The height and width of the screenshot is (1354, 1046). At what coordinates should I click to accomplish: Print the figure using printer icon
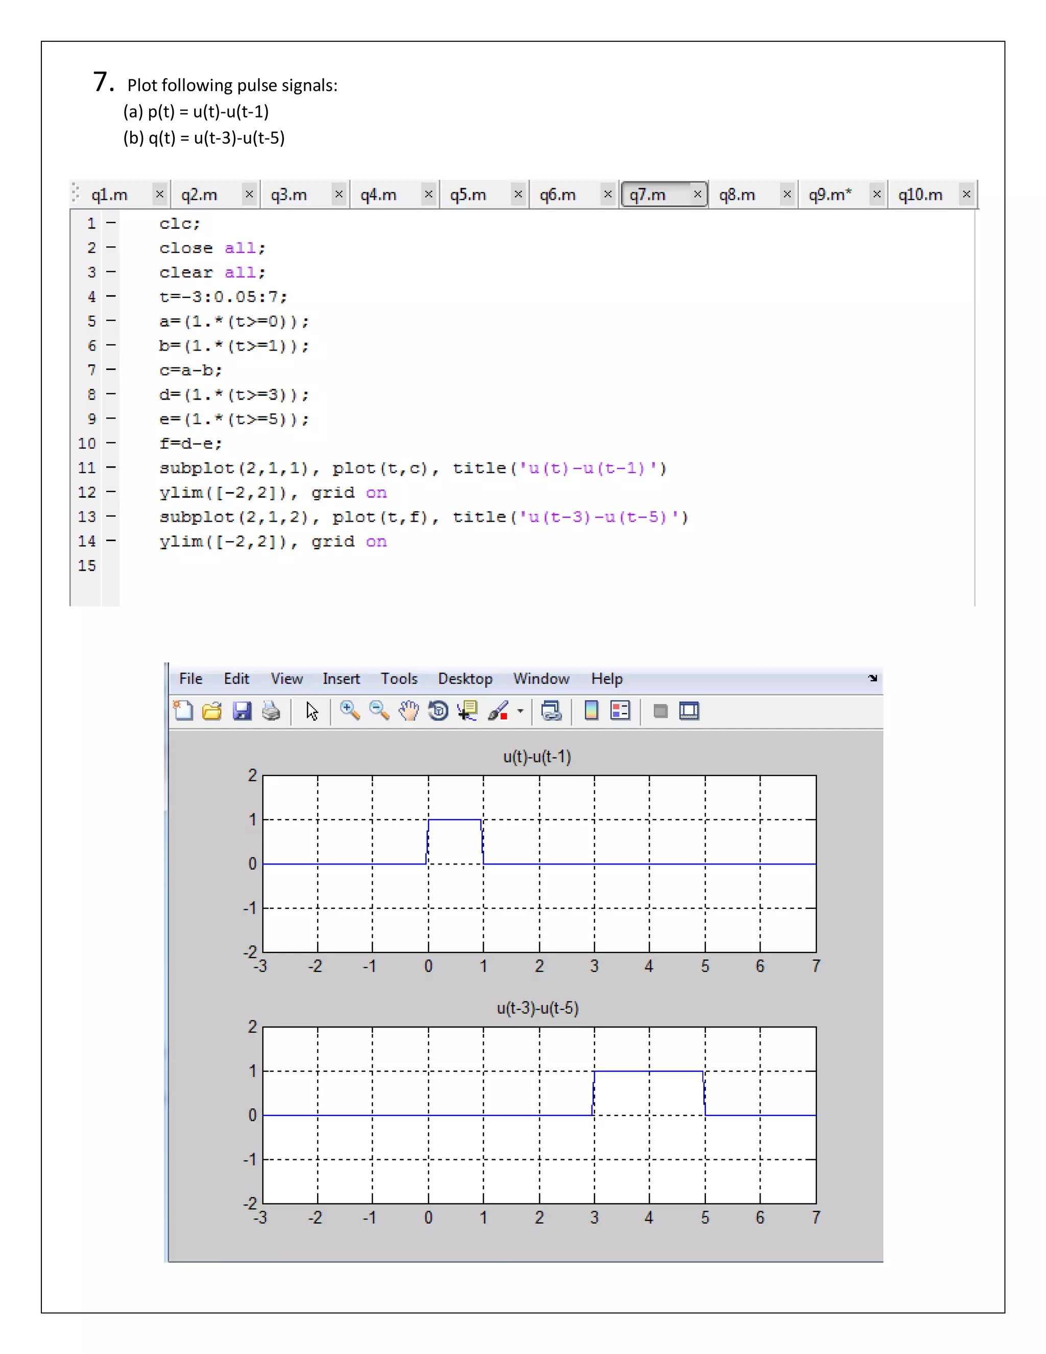(x=271, y=711)
